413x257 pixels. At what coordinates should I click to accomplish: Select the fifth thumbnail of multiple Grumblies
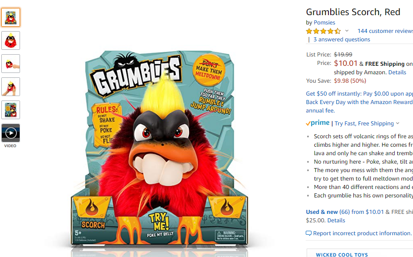point(11,110)
